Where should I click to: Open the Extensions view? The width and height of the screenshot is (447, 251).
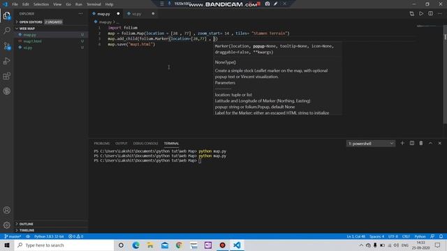click(7, 76)
